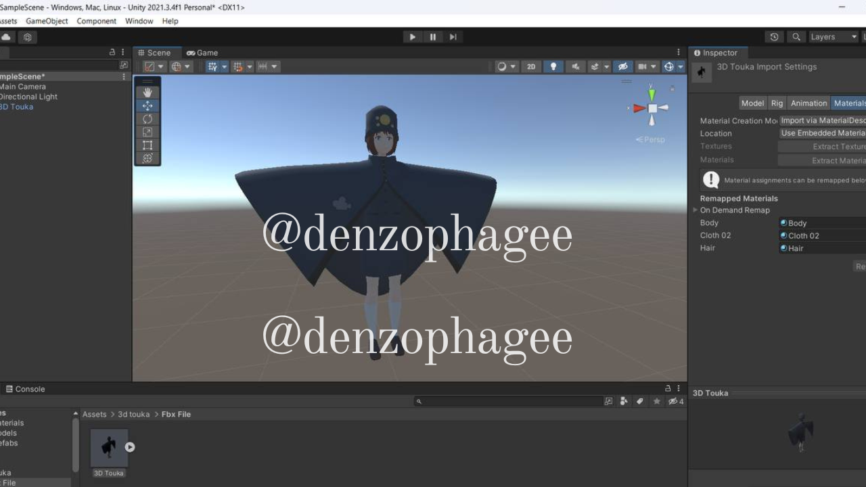Click the shading draw mode sphere icon
The height and width of the screenshot is (487, 866).
pyautogui.click(x=502, y=66)
